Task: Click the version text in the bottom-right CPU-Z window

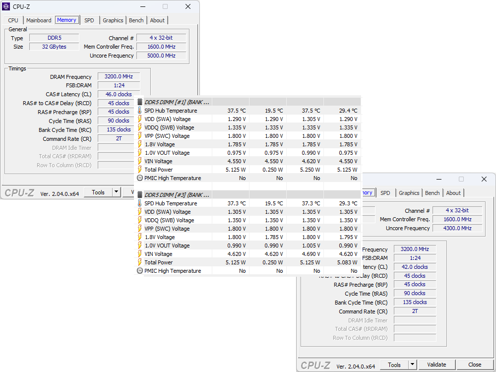Action: [x=356, y=367]
